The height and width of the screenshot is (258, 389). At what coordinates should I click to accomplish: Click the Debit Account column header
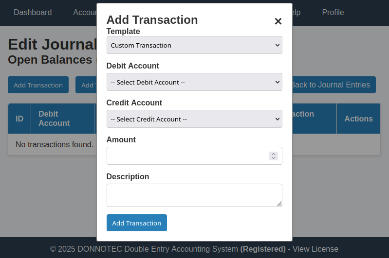click(x=62, y=119)
